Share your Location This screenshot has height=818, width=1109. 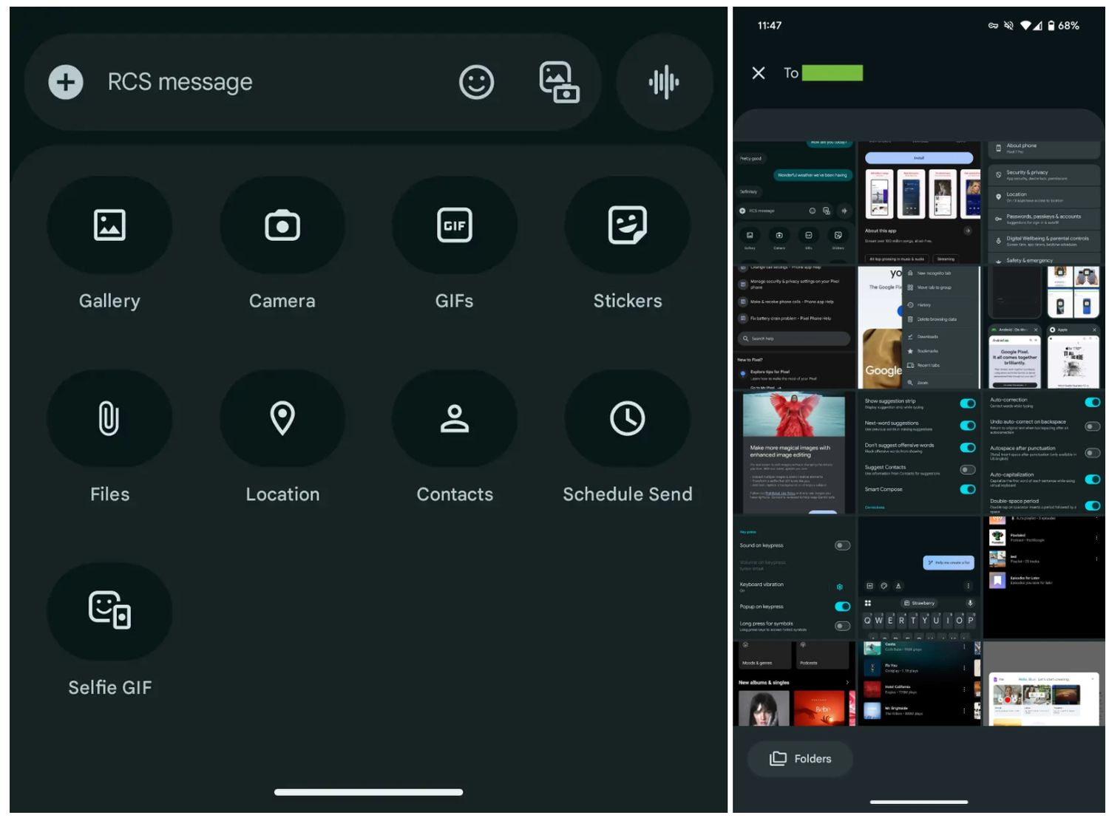click(282, 419)
